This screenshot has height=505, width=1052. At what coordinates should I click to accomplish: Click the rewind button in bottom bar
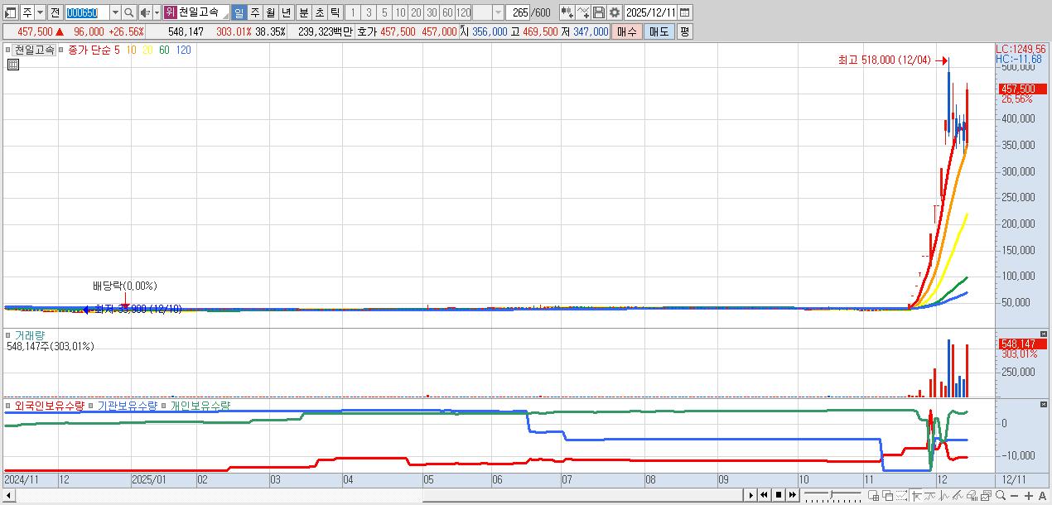coord(764,495)
